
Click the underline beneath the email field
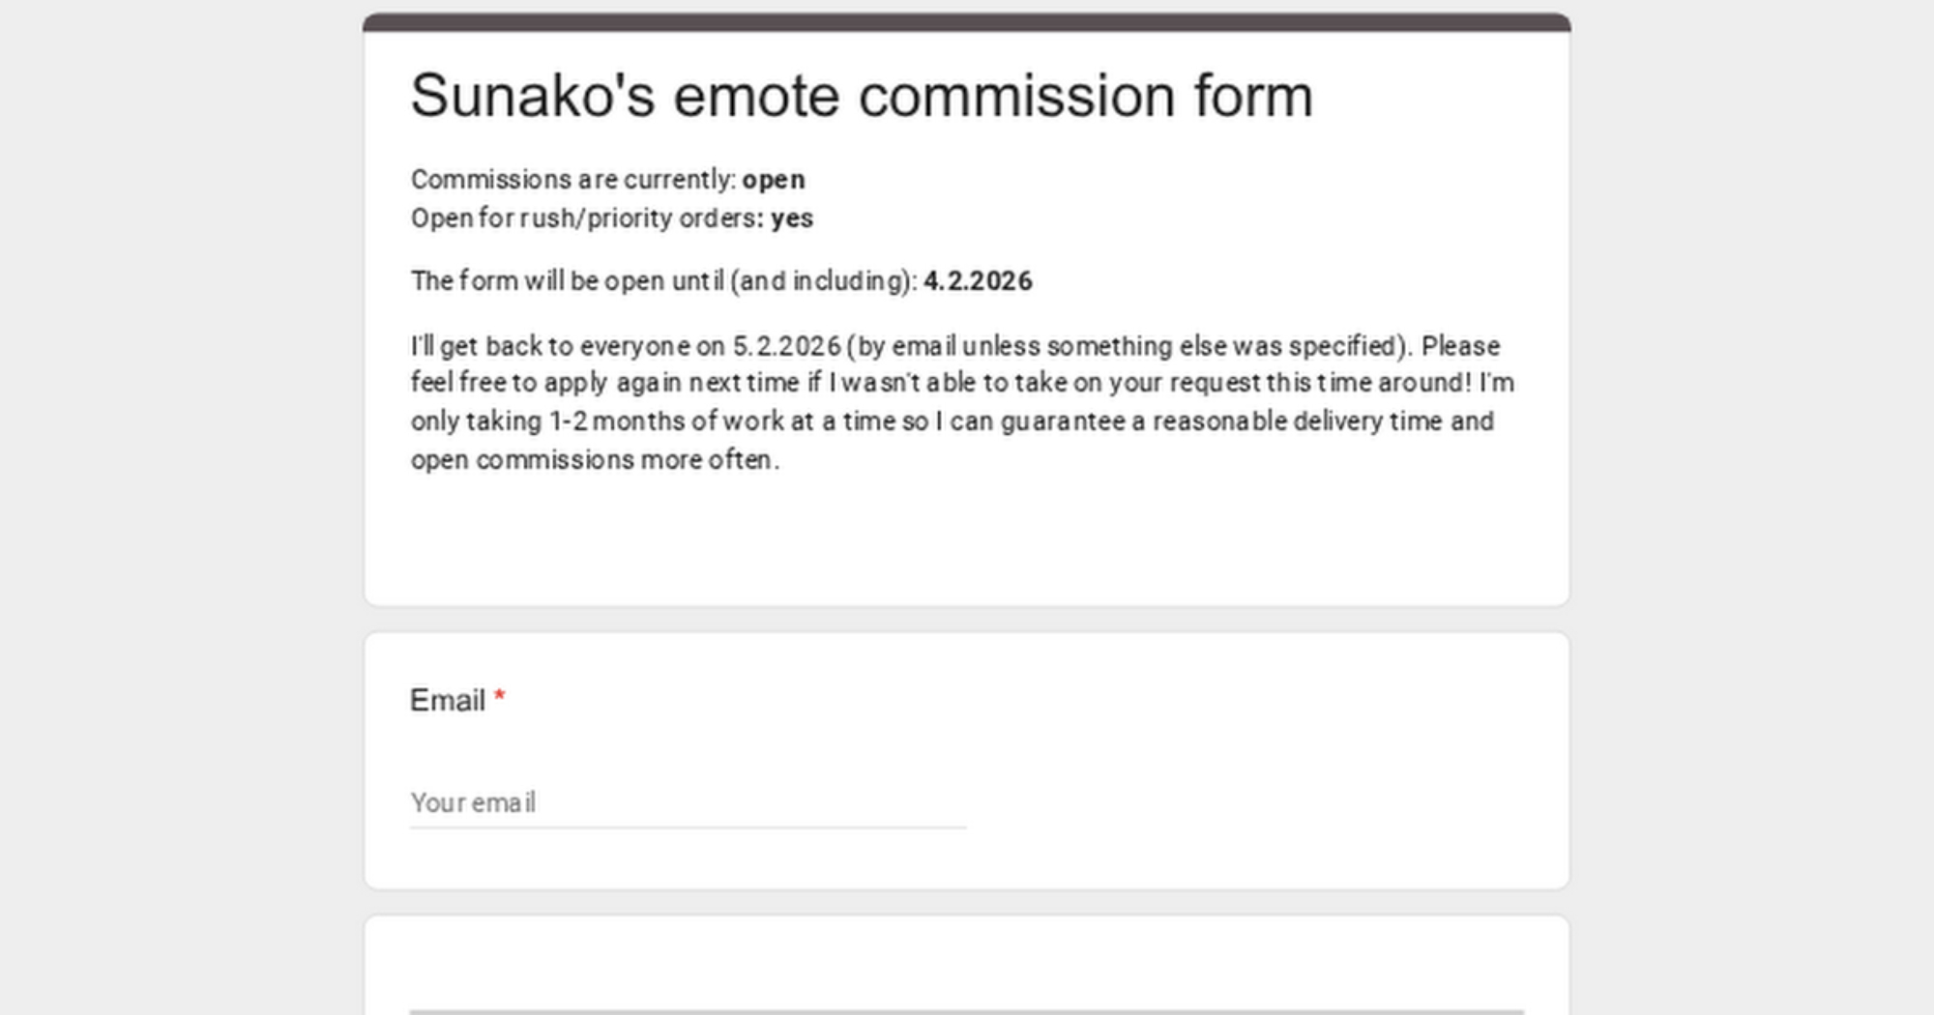687,827
